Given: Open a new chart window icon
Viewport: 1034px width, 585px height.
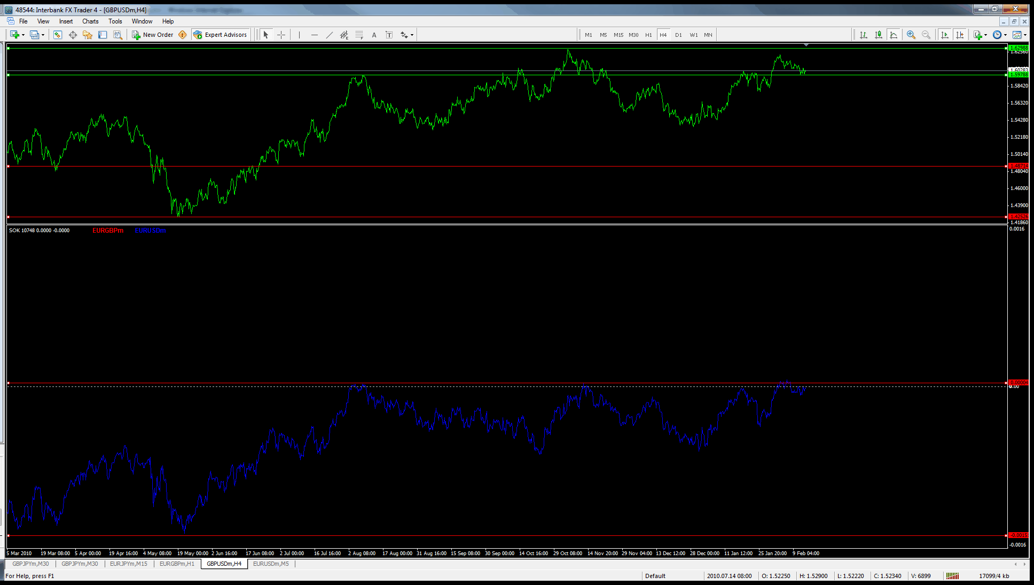Looking at the screenshot, I should pyautogui.click(x=14, y=35).
